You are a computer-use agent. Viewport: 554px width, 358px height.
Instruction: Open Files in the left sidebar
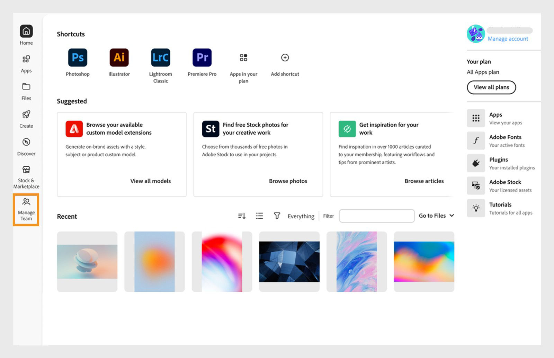26,91
